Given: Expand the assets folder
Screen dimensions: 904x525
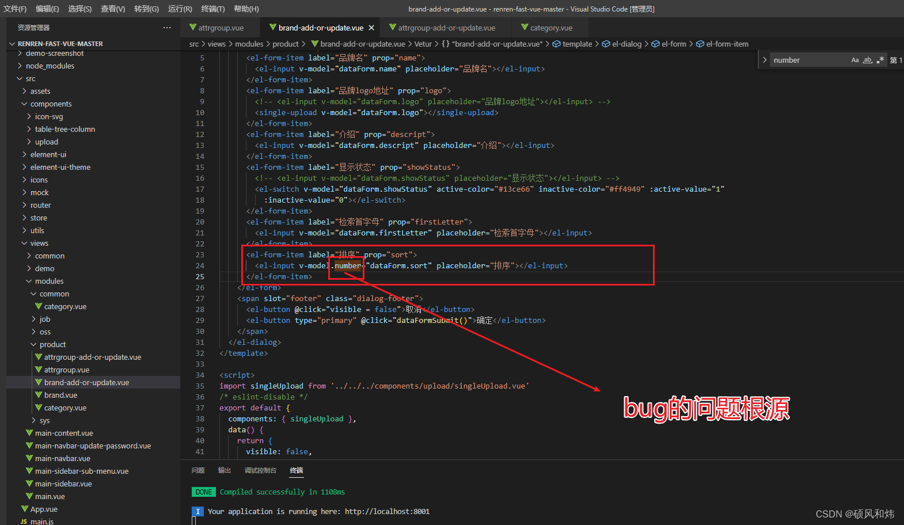Looking at the screenshot, I should [x=25, y=91].
